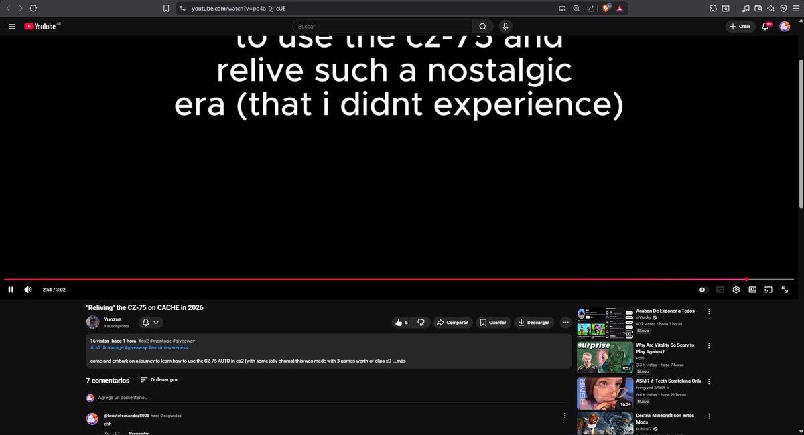Open the YouTube guide menu
This screenshot has height=435, width=804.
11,26
